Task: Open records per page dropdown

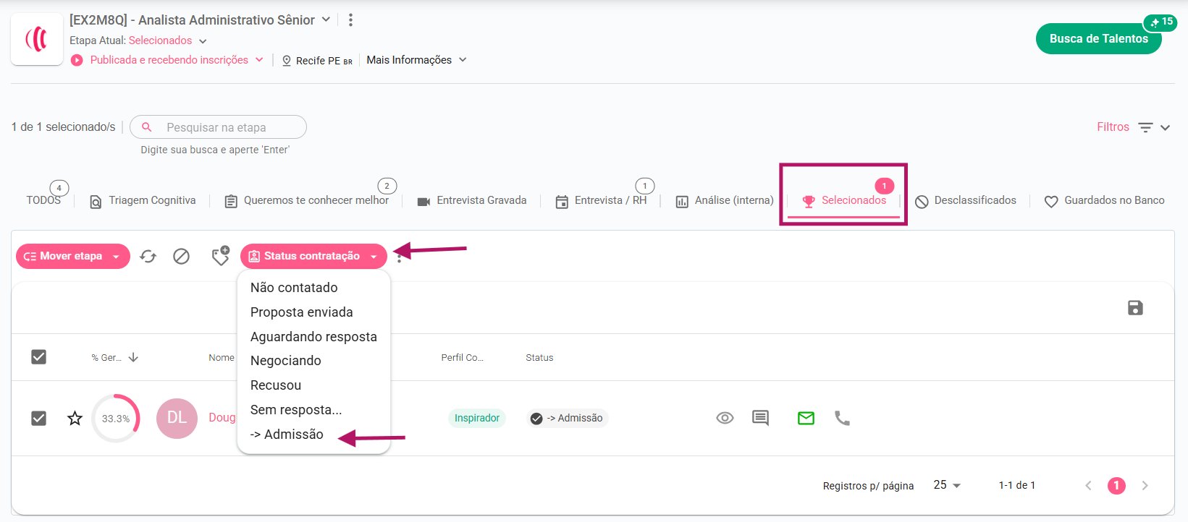Action: click(947, 485)
